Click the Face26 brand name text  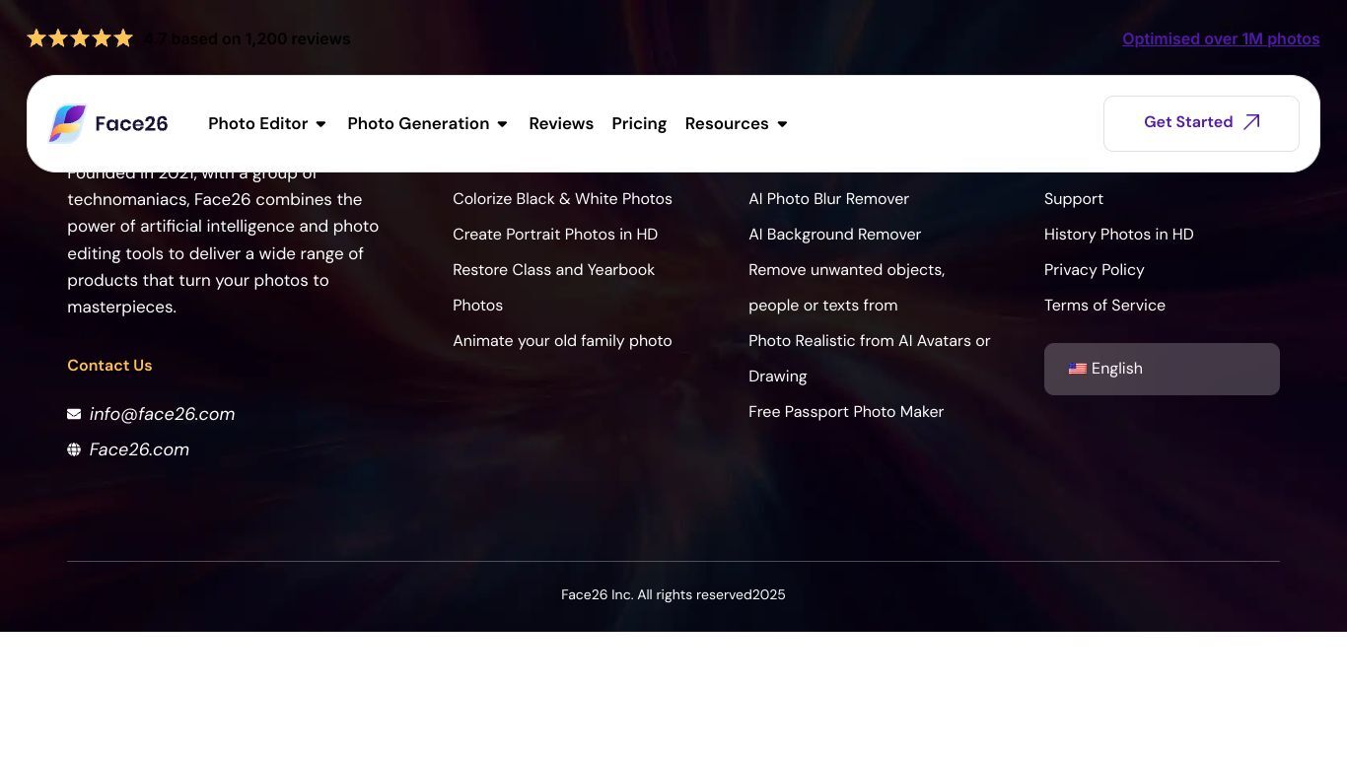[x=131, y=123]
